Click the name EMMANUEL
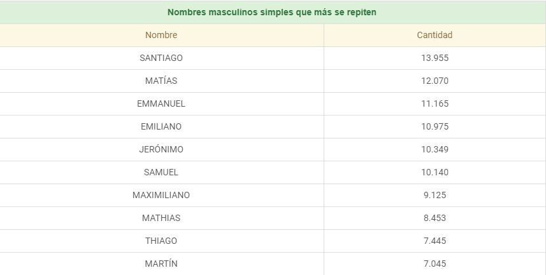 point(161,104)
